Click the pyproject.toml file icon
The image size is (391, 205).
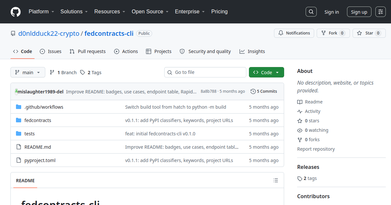19,160
